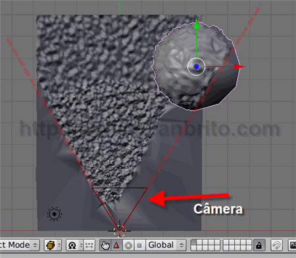This screenshot has width=296, height=258.
Task: Toggle the lock layers padlock icon
Action: coord(259,245)
